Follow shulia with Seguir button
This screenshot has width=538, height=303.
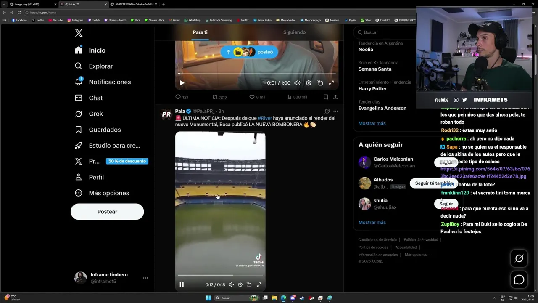pos(446,204)
